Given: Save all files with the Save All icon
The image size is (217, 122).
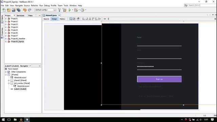Looking at the screenshot, I should (x=18, y=10).
